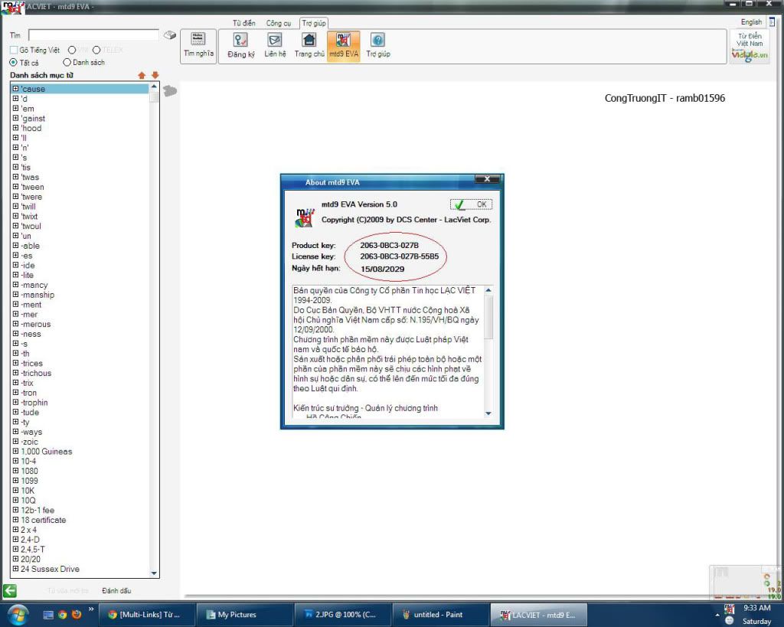Click the mtd9 EVA about icon
The width and height of the screenshot is (784, 627).
(x=344, y=45)
